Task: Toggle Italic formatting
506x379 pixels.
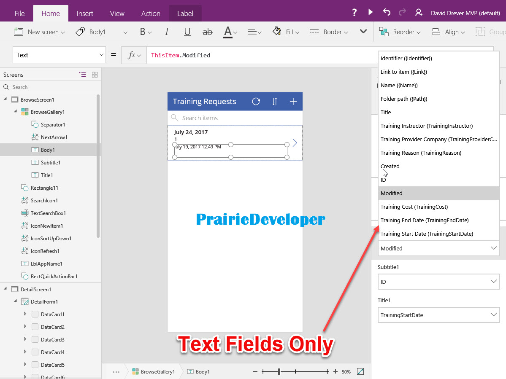Action: pyautogui.click(x=167, y=32)
